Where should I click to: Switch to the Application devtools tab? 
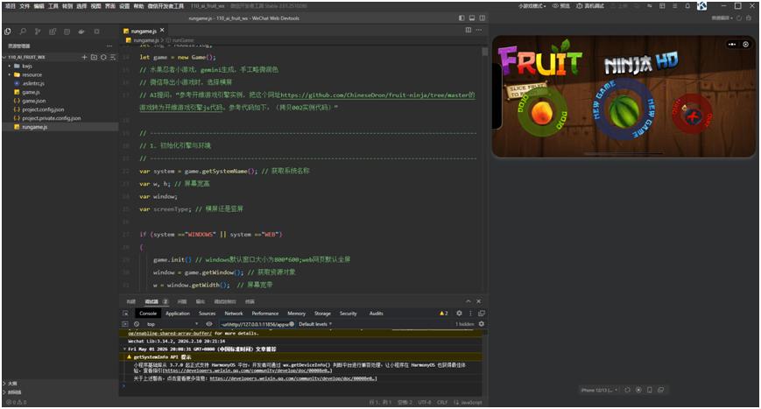(x=178, y=314)
